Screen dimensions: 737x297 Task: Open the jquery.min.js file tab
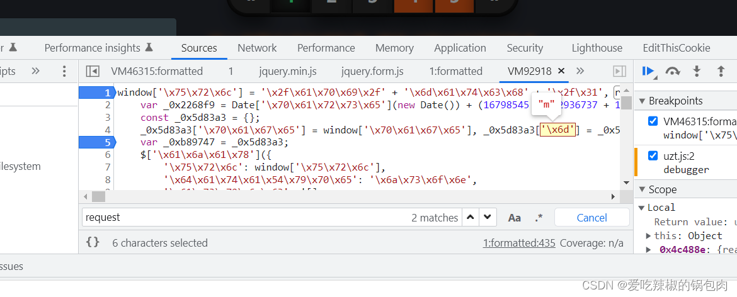pos(287,71)
